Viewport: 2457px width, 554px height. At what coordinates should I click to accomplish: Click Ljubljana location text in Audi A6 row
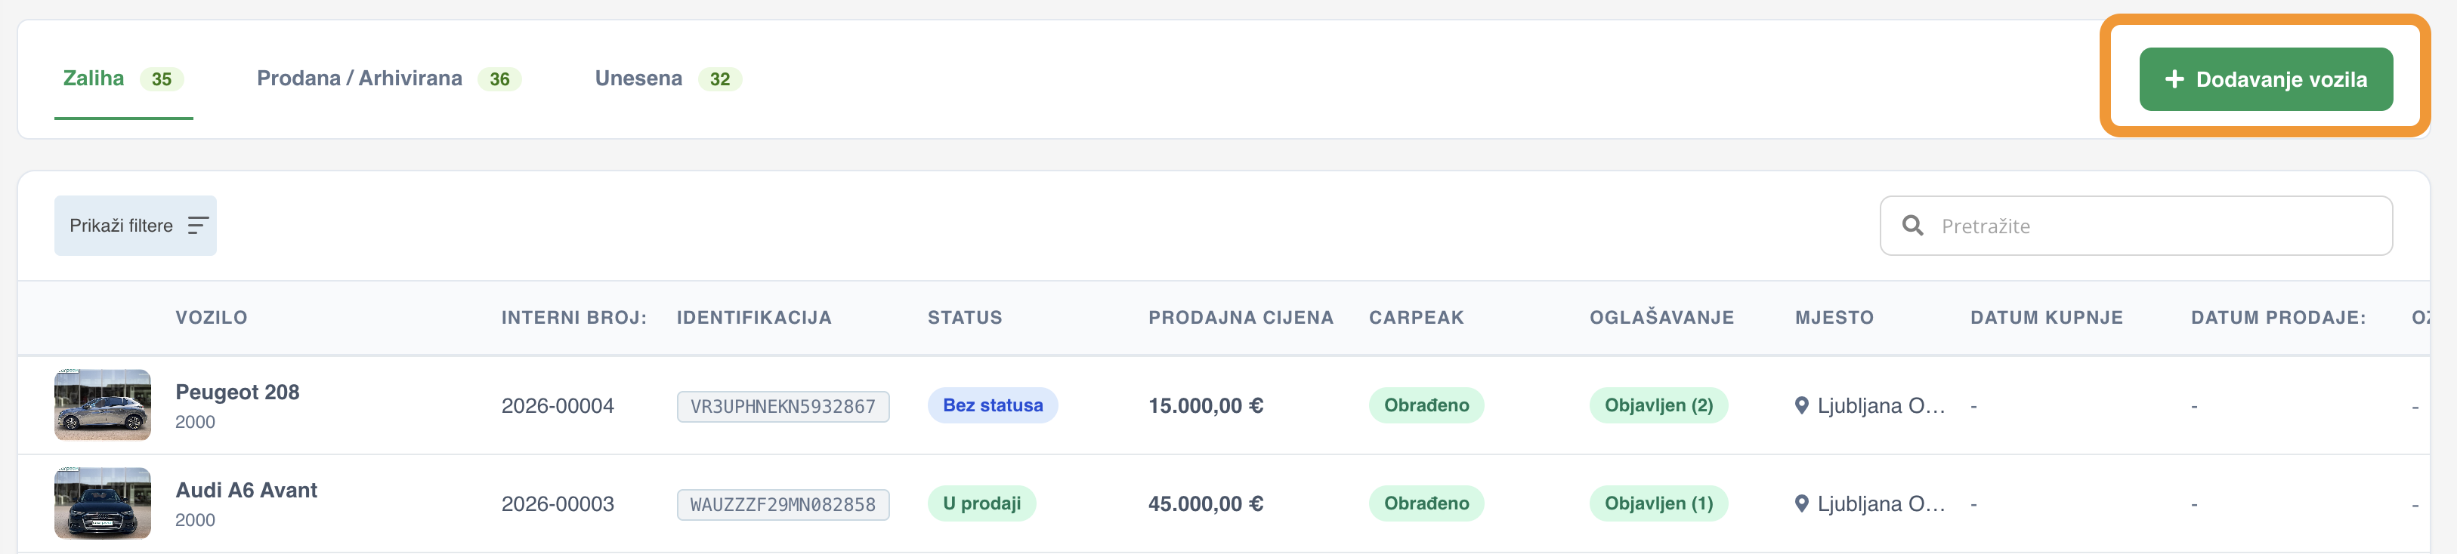point(1881,504)
